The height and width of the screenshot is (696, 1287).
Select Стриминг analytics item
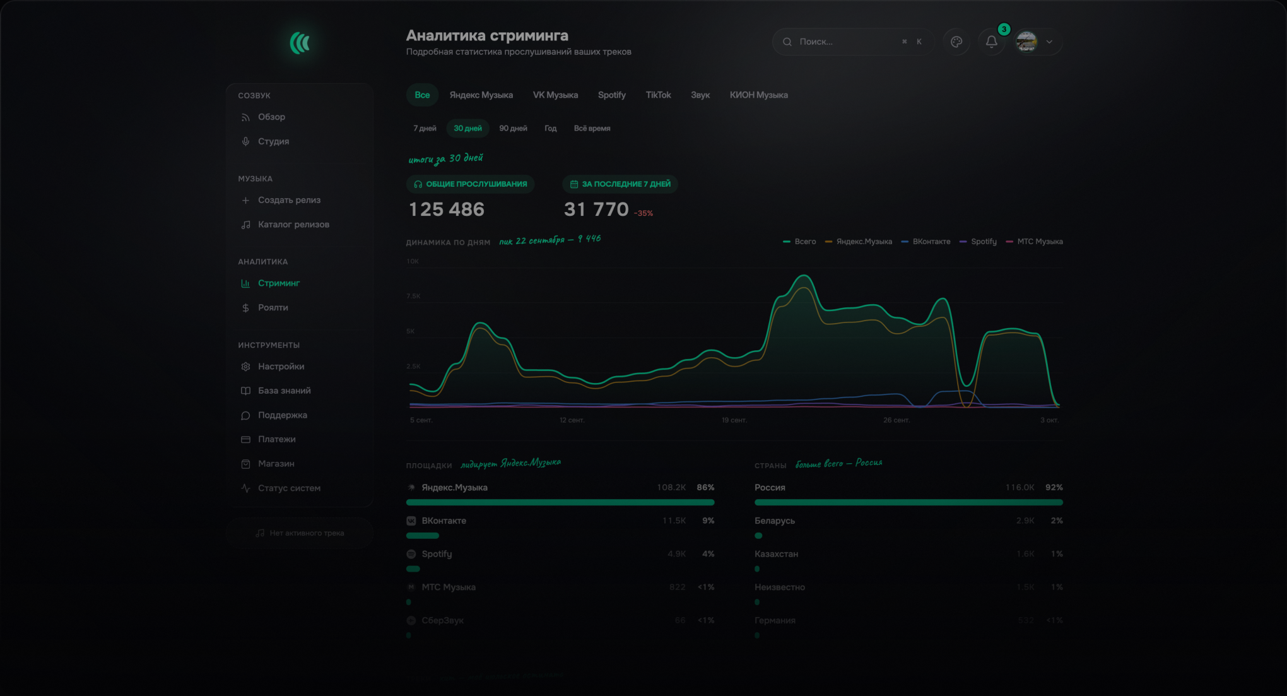click(299, 283)
